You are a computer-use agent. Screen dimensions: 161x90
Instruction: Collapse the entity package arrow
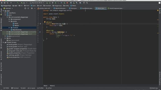[9, 21]
